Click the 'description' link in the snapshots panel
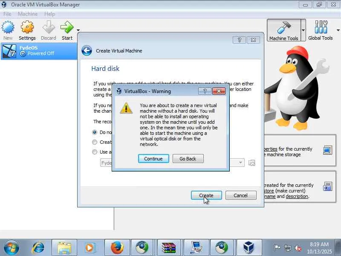Viewport: 341px width, 256px height. pos(297,196)
